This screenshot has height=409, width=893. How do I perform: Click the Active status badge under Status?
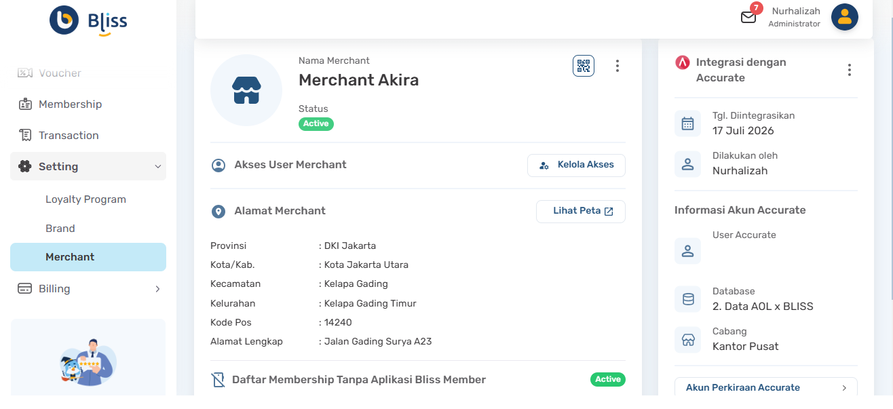click(316, 123)
